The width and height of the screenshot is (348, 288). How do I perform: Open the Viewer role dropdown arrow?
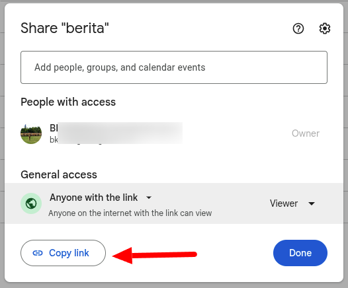(312, 203)
